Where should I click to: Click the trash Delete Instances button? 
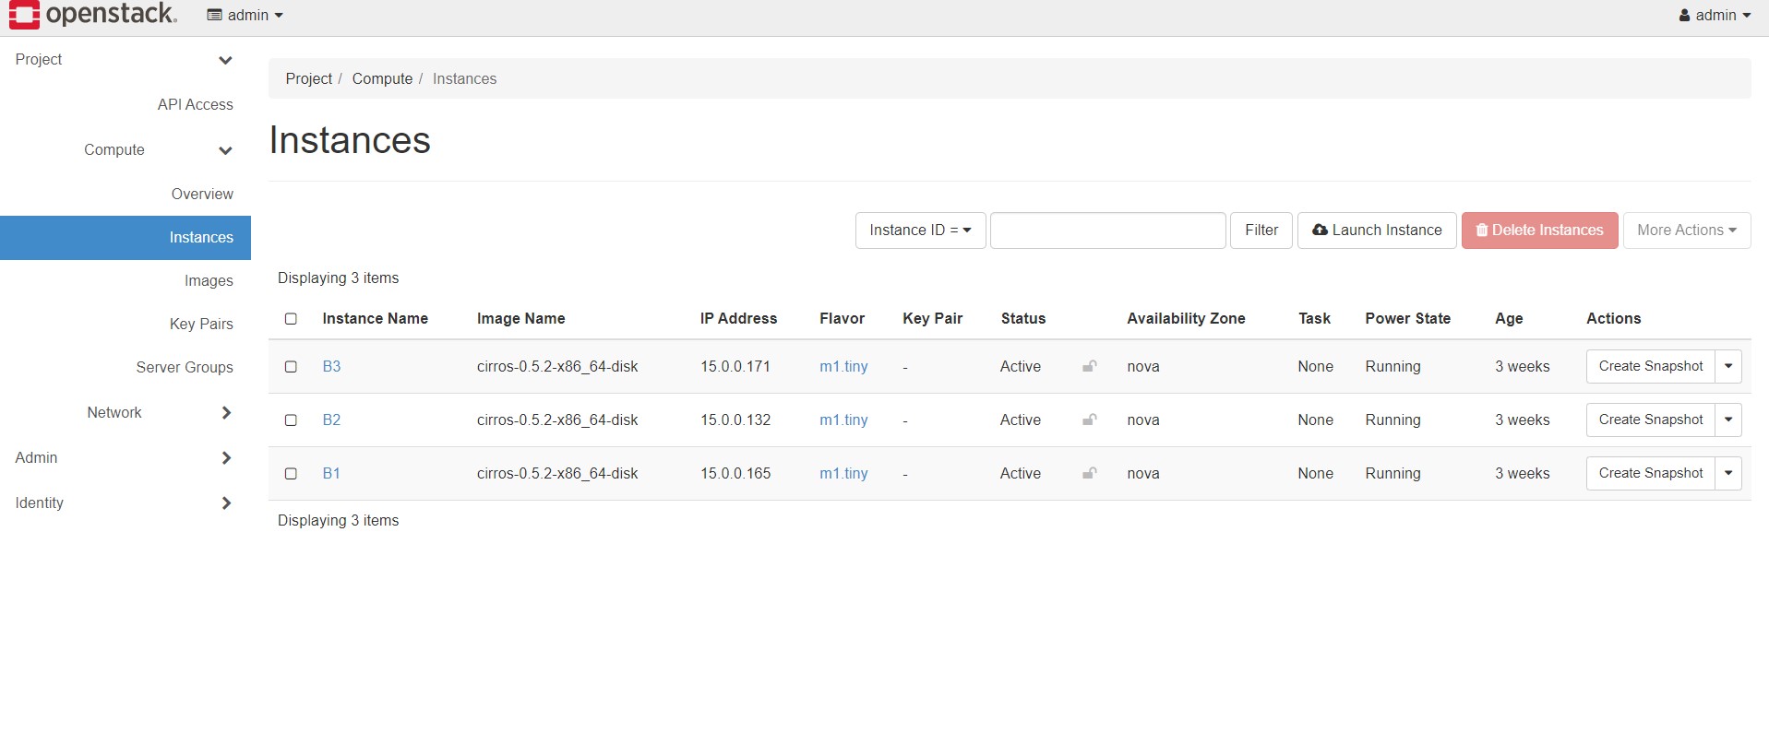click(1538, 231)
